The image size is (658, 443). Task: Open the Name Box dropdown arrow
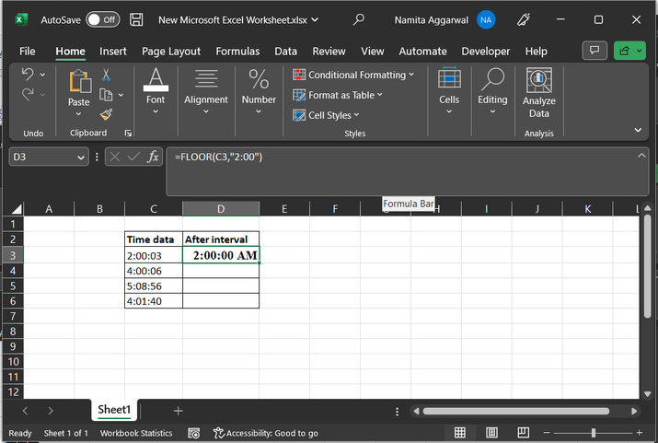[x=81, y=157]
